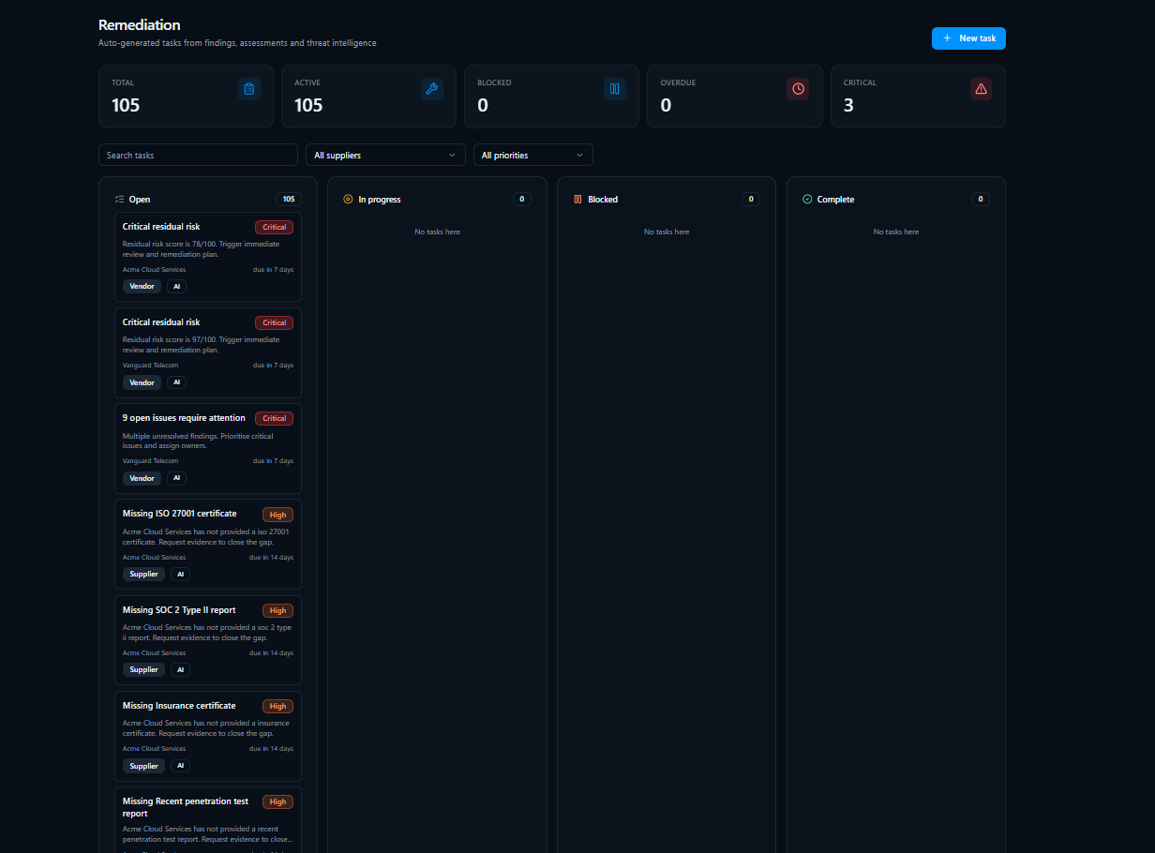Click the clipboard icon in Total card
The height and width of the screenshot is (853, 1155).
click(249, 89)
